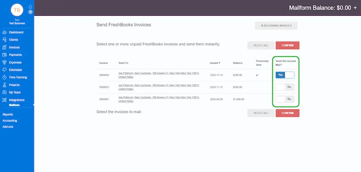Click the bottom Select All button
Screen dimensions: 361x172
click(261, 113)
